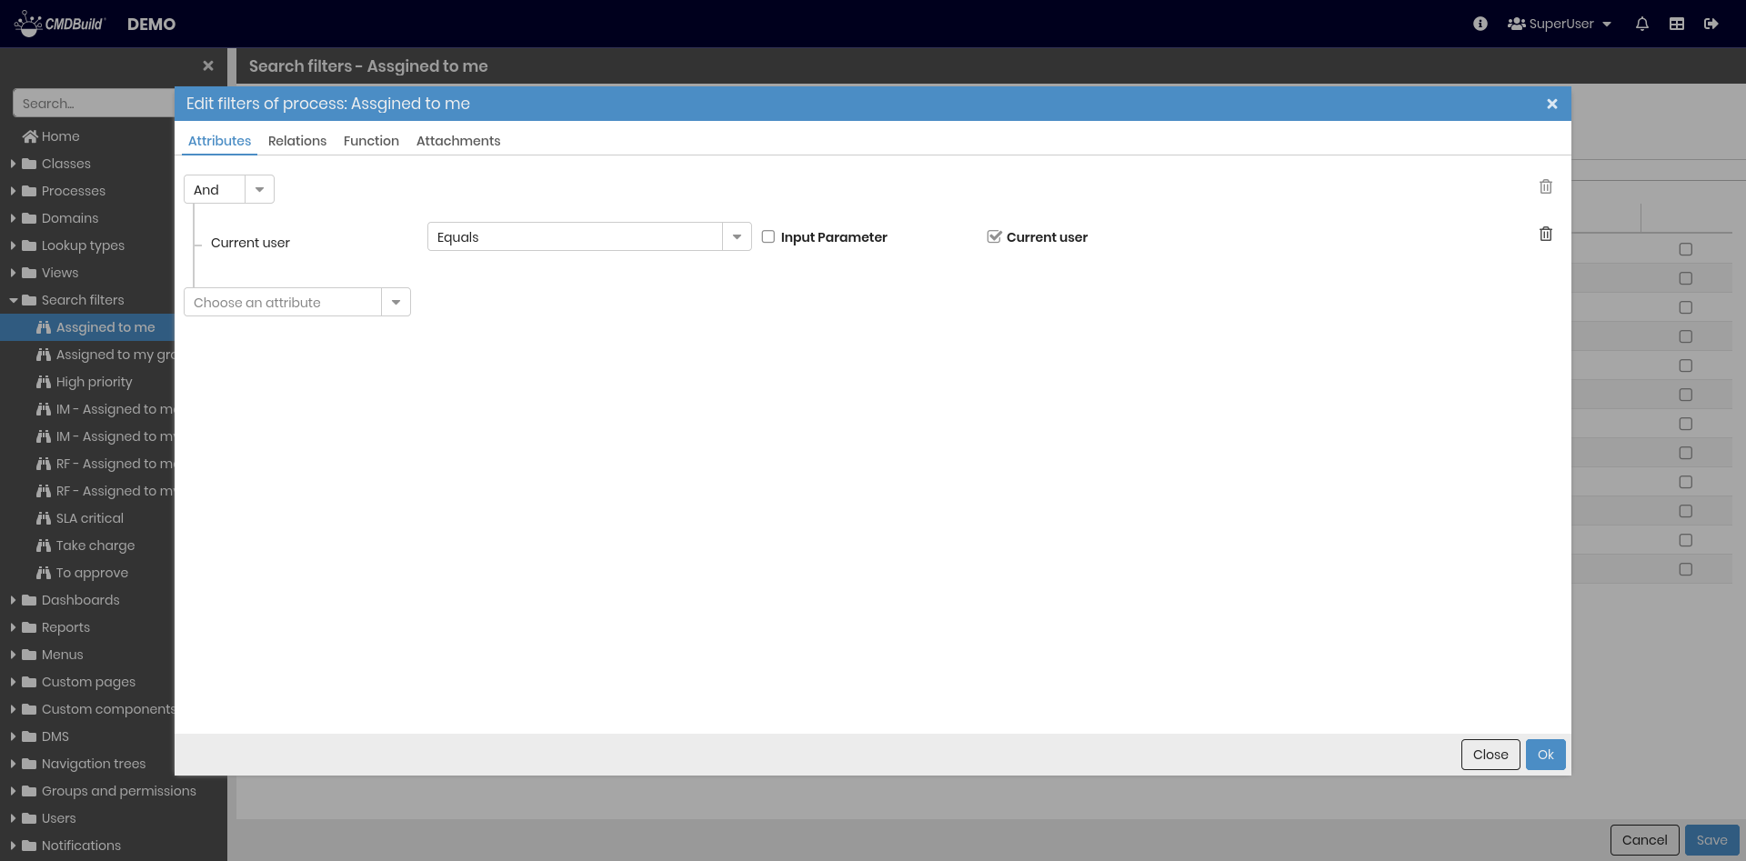Open the Choose an attribute dropdown

[396, 302]
